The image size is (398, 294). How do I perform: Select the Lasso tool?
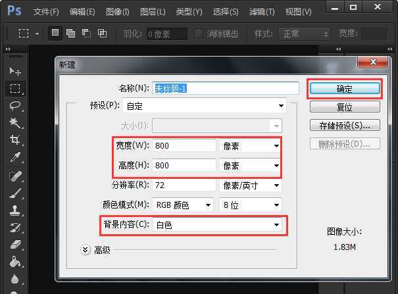click(15, 105)
